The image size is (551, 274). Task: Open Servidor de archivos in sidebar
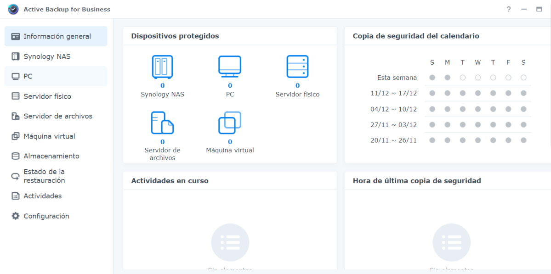coord(56,116)
